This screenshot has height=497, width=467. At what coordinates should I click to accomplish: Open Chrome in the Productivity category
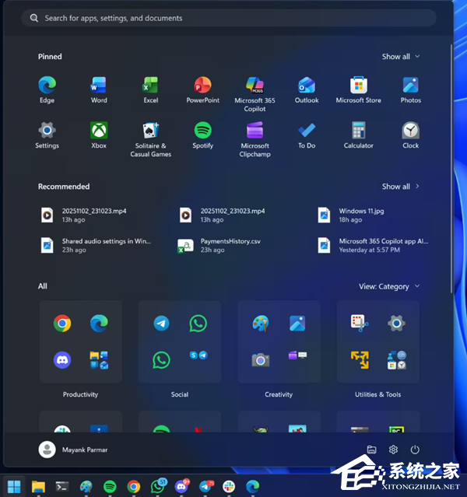click(62, 324)
